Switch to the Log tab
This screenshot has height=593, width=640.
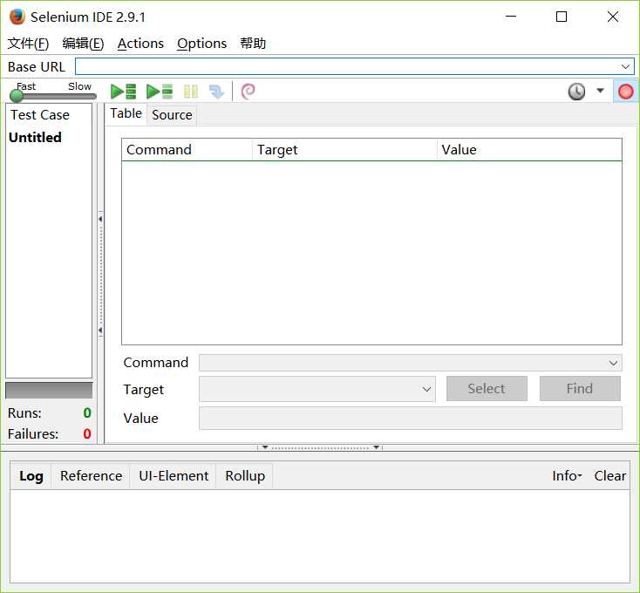pyautogui.click(x=31, y=476)
